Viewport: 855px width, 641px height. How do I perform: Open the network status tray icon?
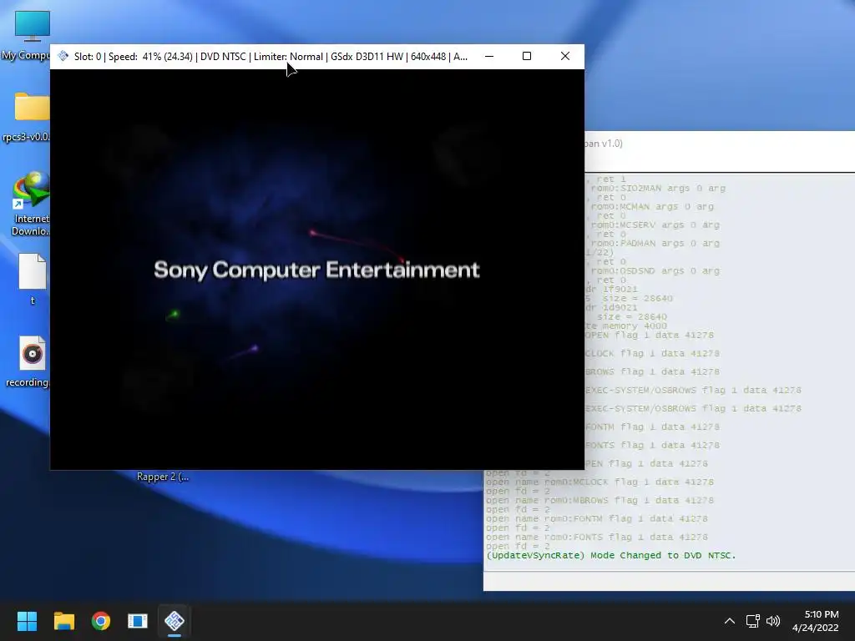[753, 621]
